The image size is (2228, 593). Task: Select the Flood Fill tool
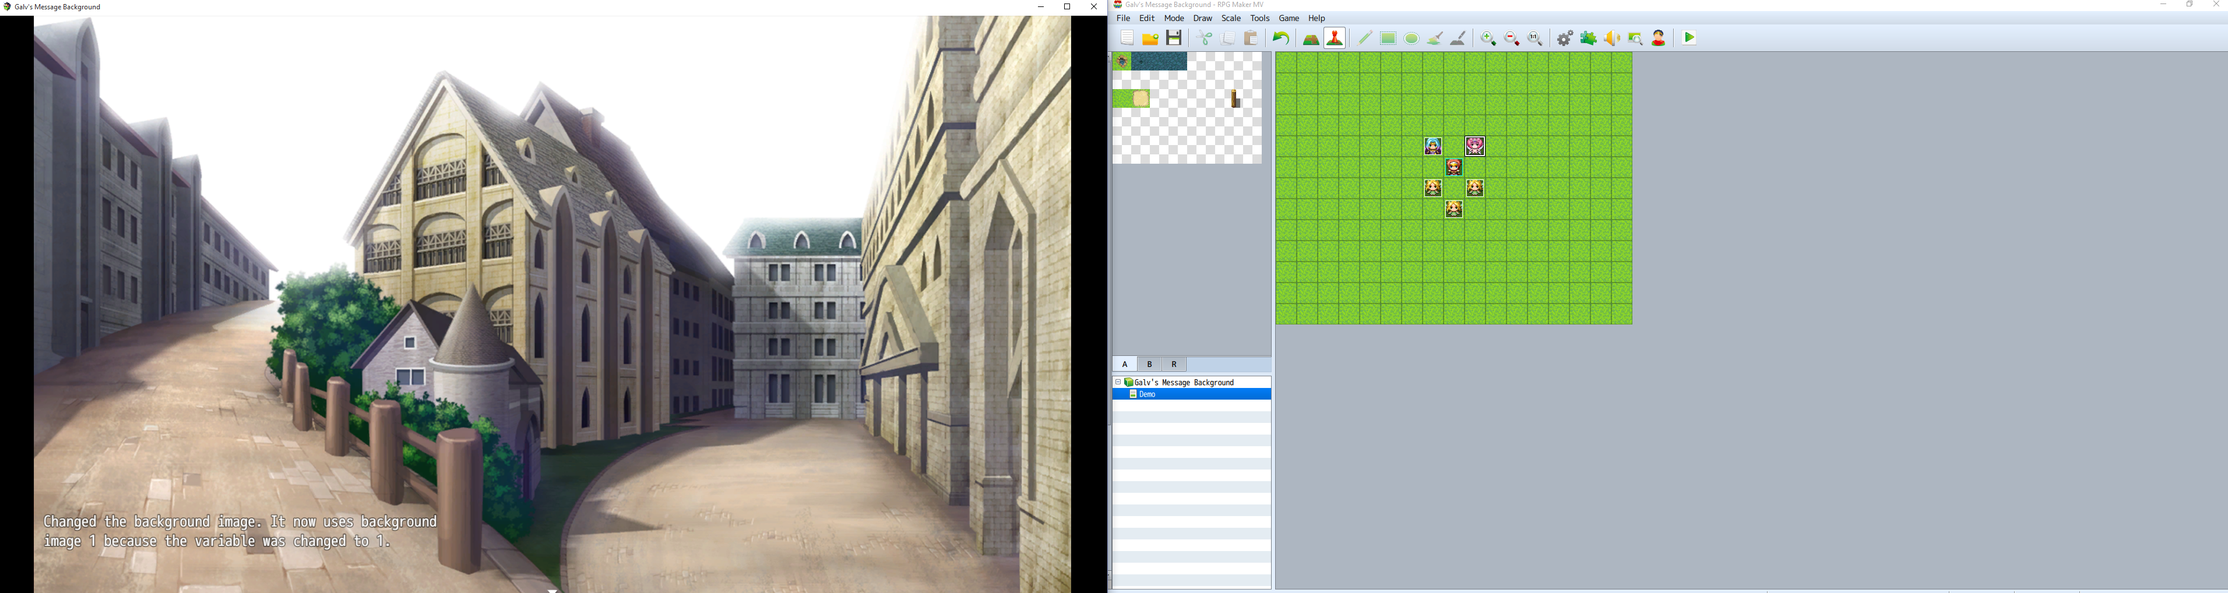(1435, 39)
